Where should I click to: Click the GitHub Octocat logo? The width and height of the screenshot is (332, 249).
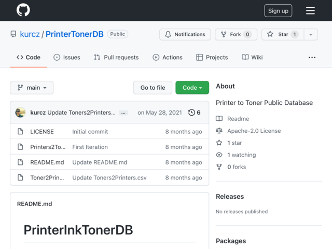tap(23, 10)
